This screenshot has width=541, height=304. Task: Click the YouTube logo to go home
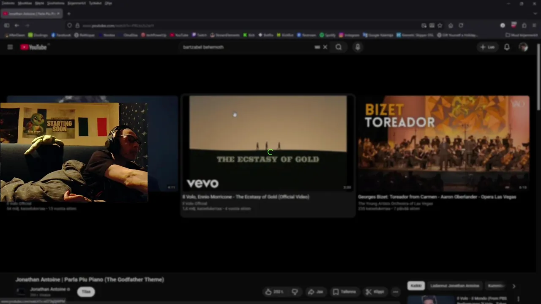click(x=34, y=47)
